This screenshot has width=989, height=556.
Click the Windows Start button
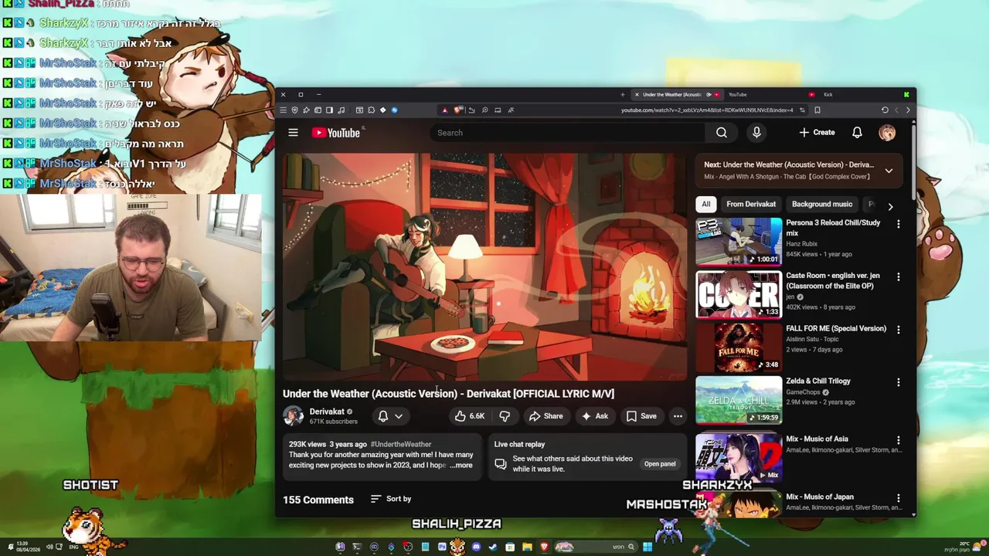[x=647, y=547]
